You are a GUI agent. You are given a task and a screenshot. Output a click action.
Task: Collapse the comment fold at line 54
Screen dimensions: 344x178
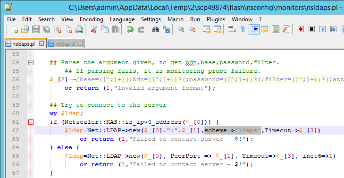point(31,62)
